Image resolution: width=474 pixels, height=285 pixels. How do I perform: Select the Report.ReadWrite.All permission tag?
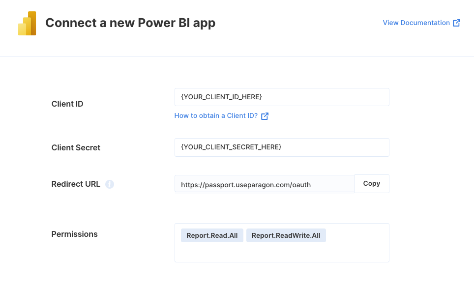286,235
